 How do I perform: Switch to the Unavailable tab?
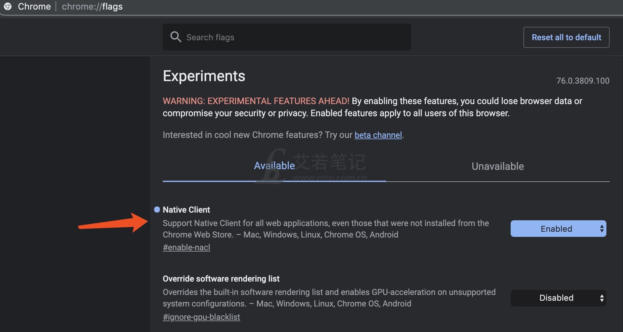tap(498, 166)
